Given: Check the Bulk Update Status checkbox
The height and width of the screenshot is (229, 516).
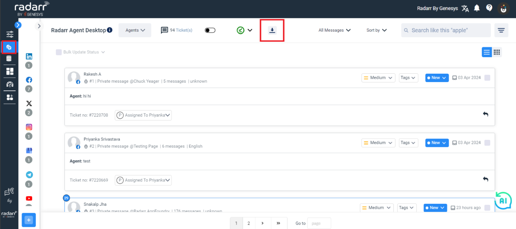Looking at the screenshot, I should (x=59, y=52).
